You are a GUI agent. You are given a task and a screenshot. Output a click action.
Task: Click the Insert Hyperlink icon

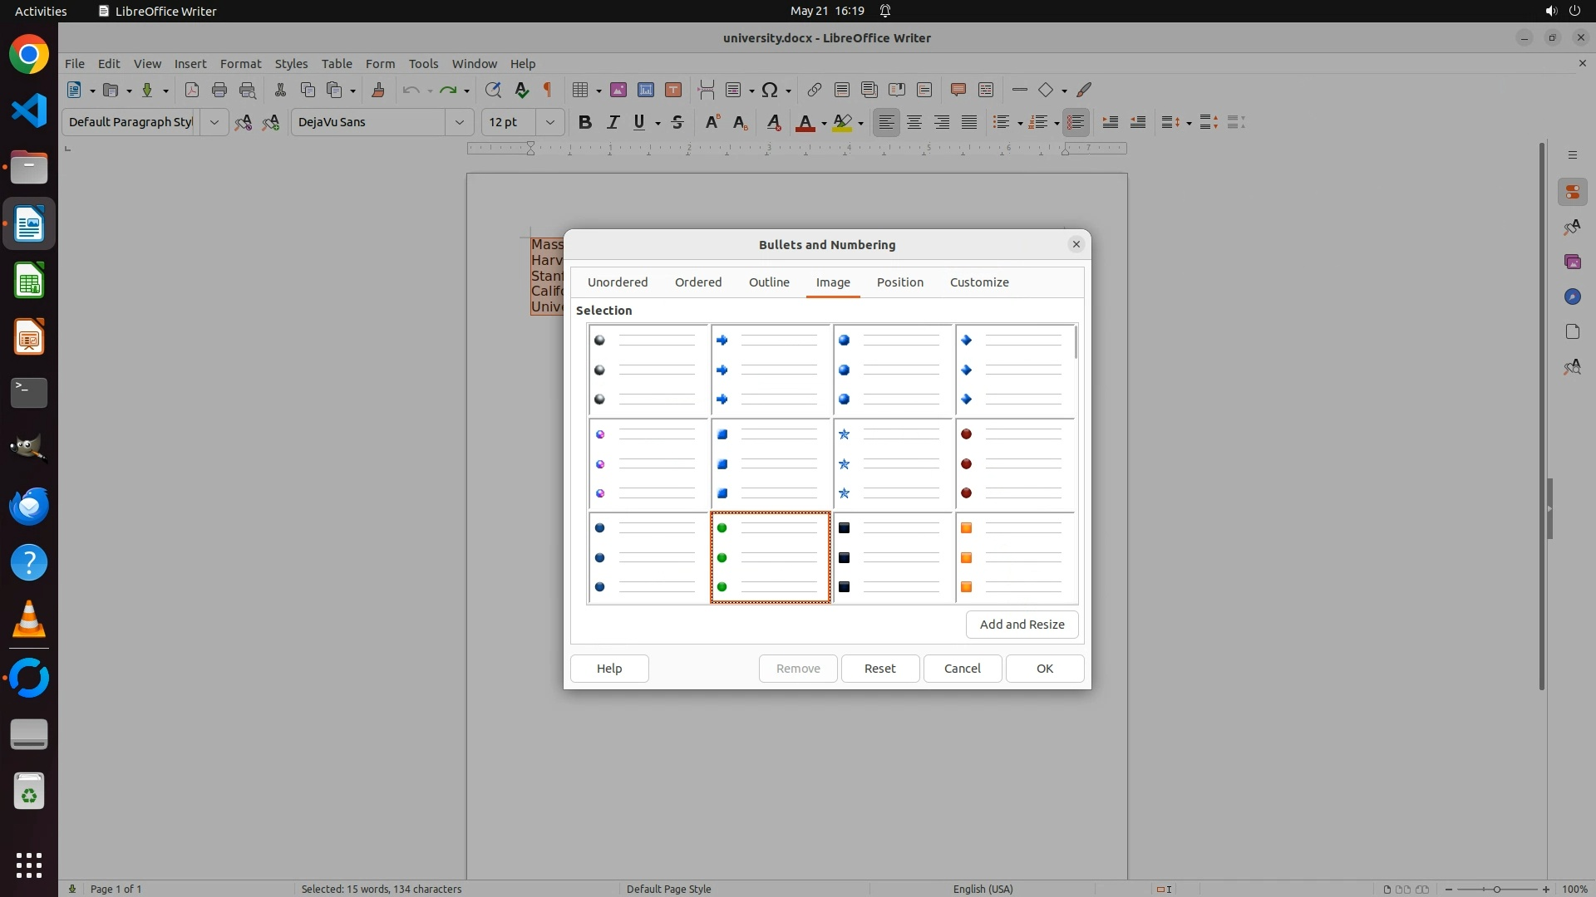pyautogui.click(x=815, y=90)
